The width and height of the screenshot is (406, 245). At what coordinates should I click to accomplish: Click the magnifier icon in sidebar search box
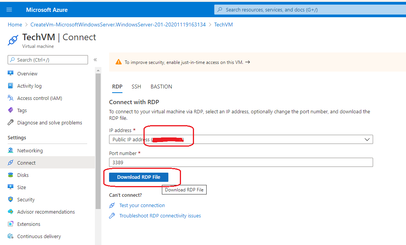point(12,60)
